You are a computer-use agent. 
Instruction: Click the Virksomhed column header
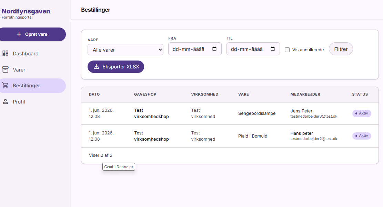coord(205,94)
